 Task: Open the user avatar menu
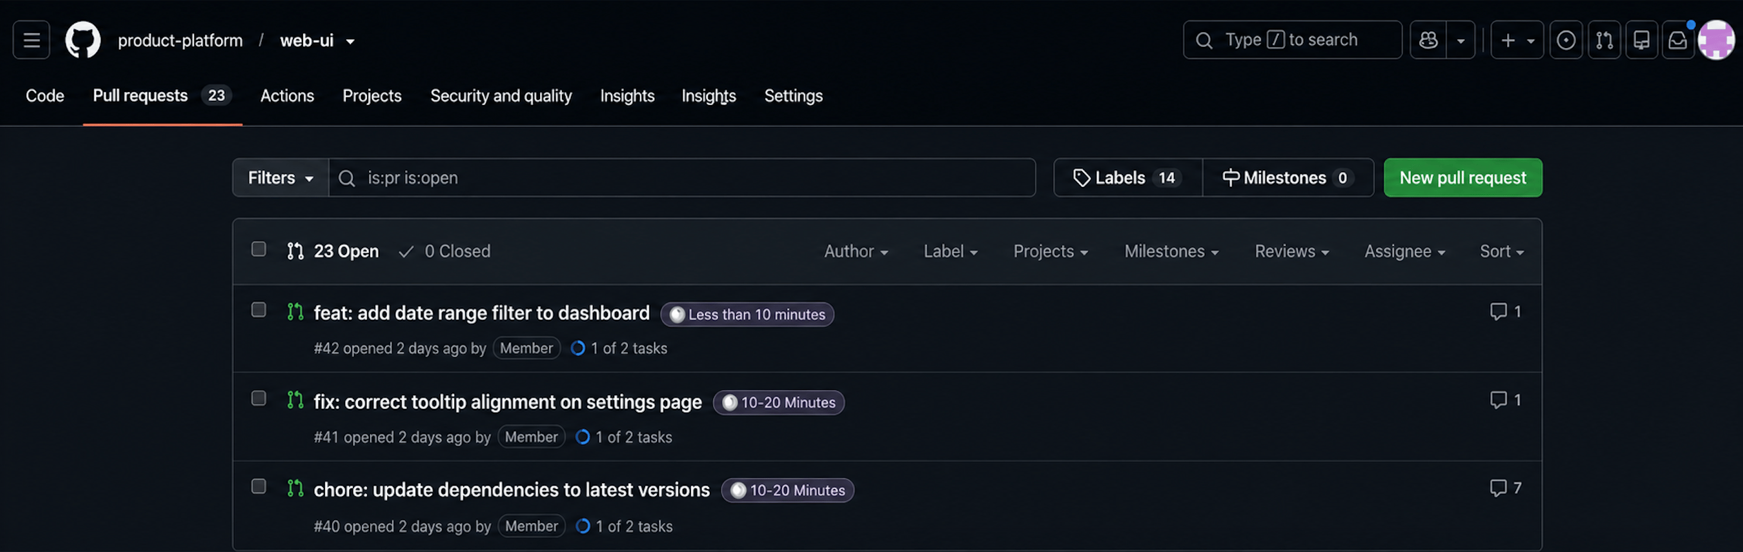1717,40
